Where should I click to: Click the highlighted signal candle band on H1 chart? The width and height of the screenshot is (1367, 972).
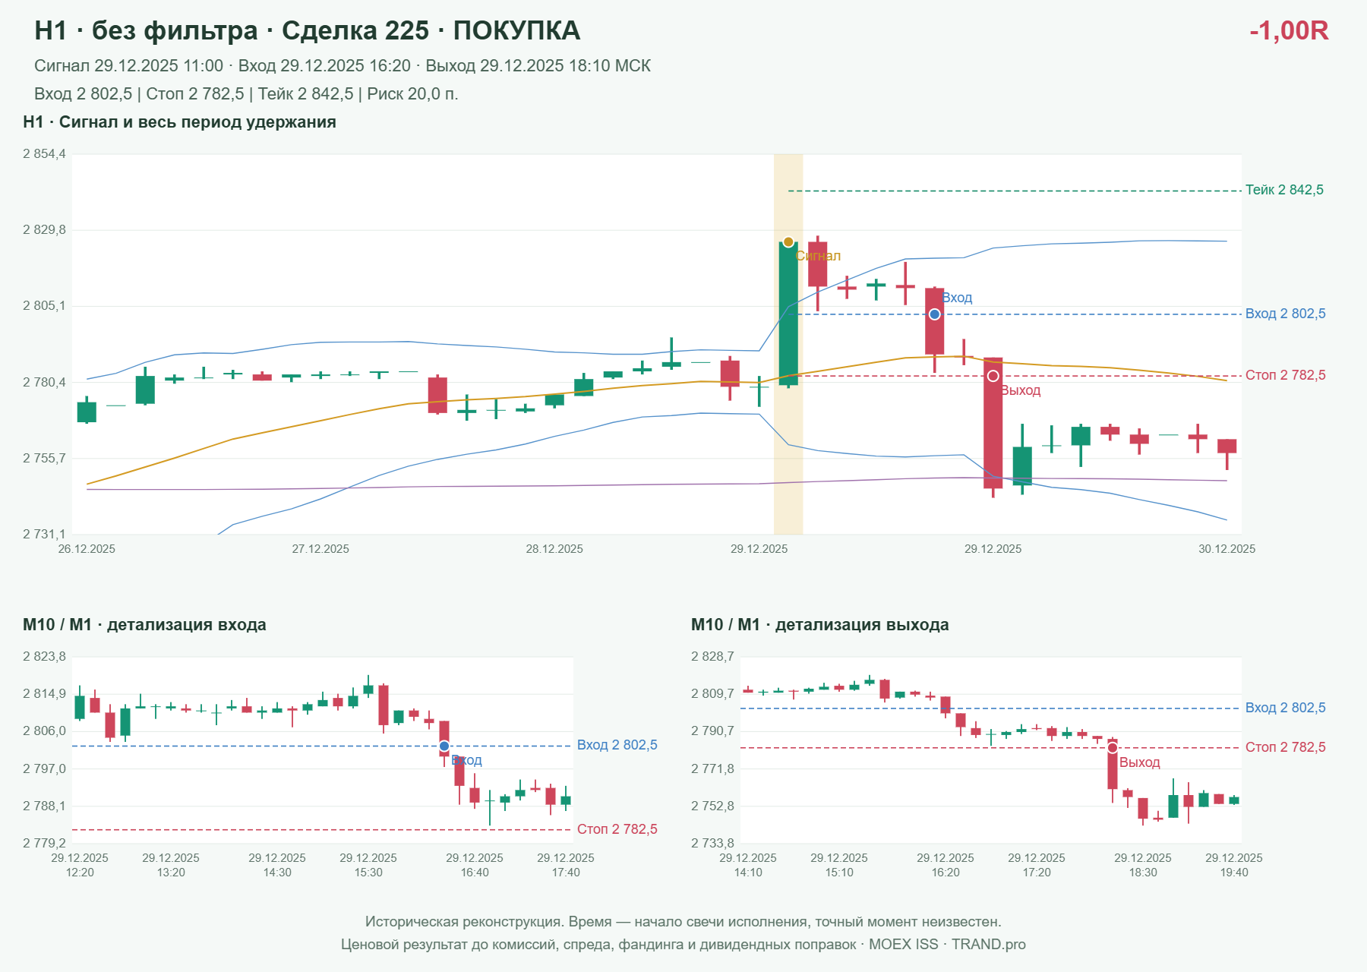click(788, 344)
